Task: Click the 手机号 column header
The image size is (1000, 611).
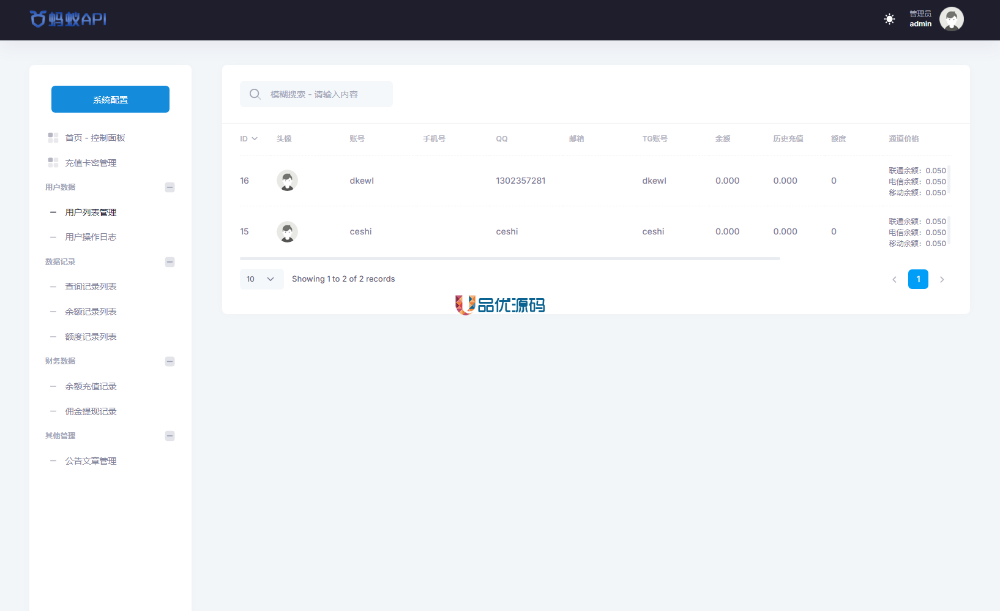Action: [x=434, y=139]
